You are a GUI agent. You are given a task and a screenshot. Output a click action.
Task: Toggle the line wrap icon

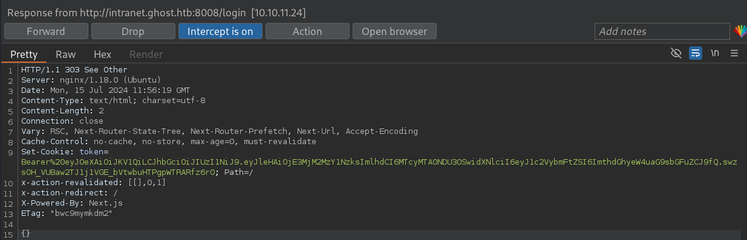(696, 54)
